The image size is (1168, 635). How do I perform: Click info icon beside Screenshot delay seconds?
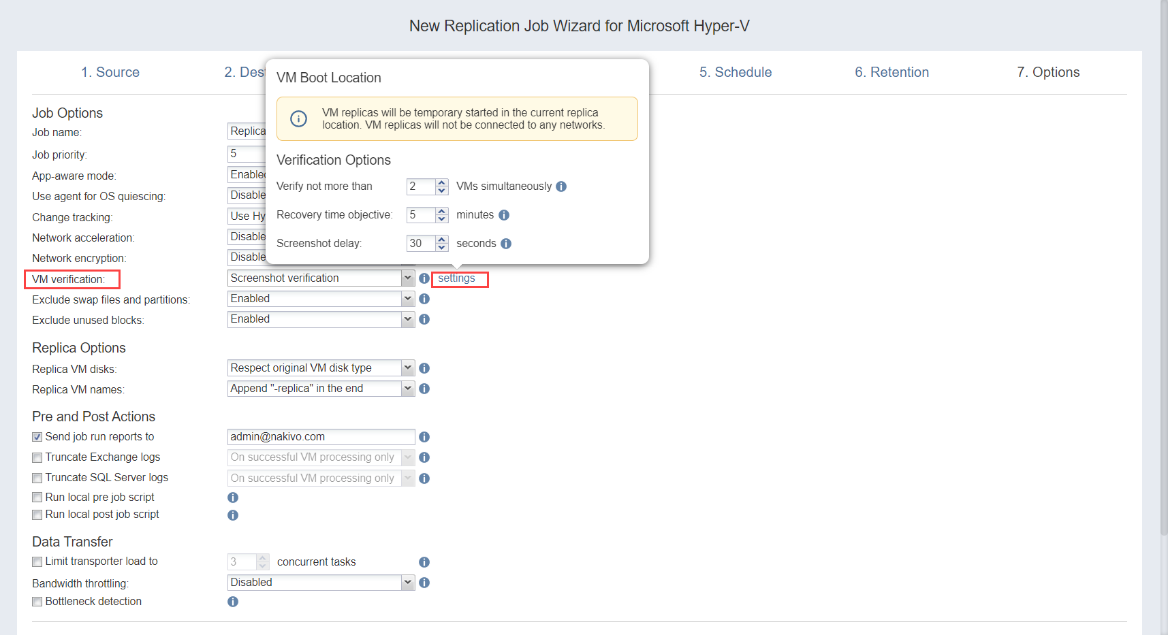(506, 244)
